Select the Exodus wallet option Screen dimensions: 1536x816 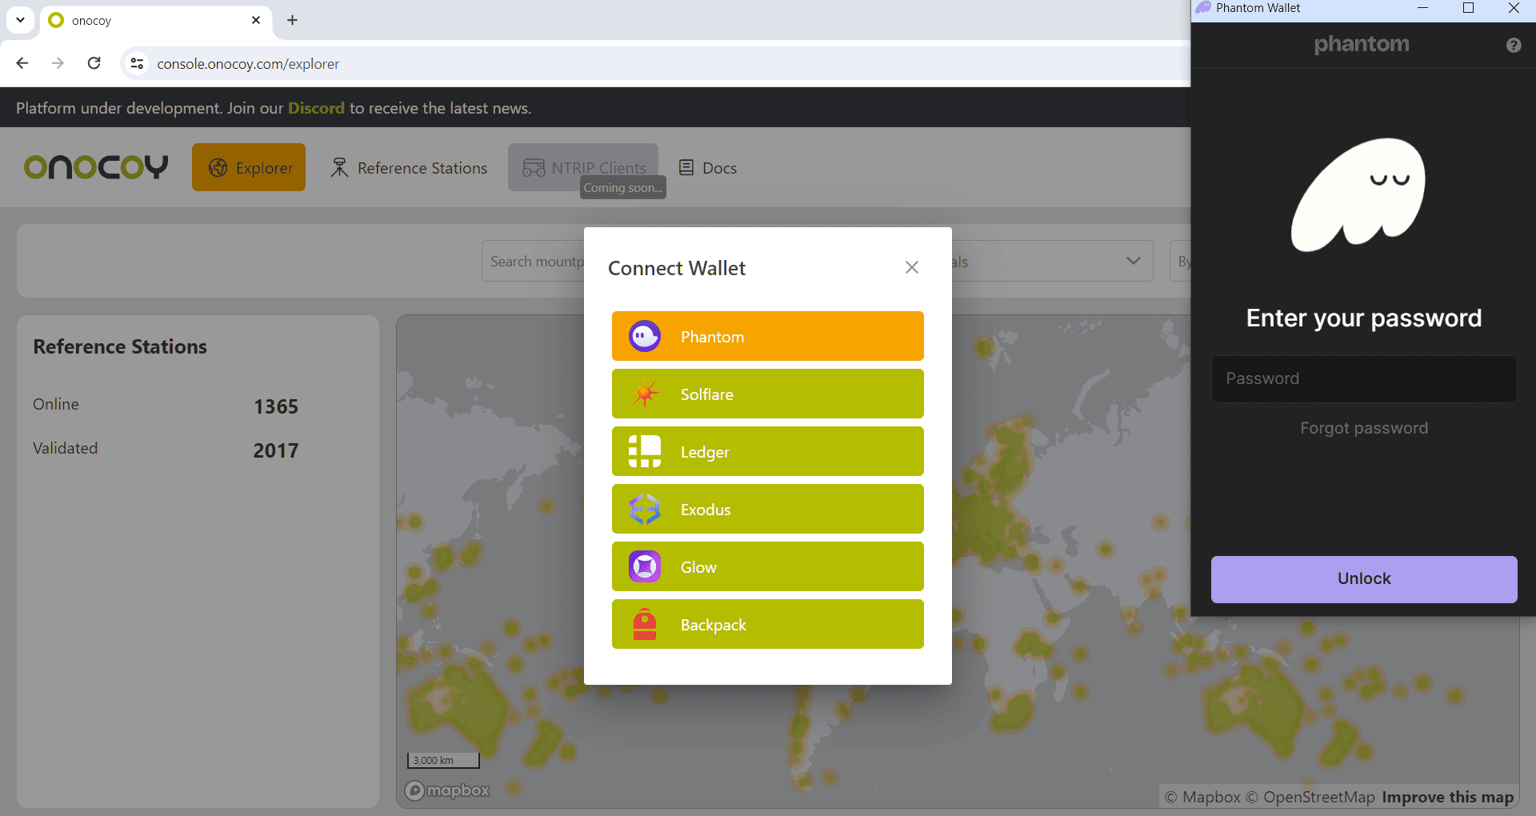click(x=767, y=509)
